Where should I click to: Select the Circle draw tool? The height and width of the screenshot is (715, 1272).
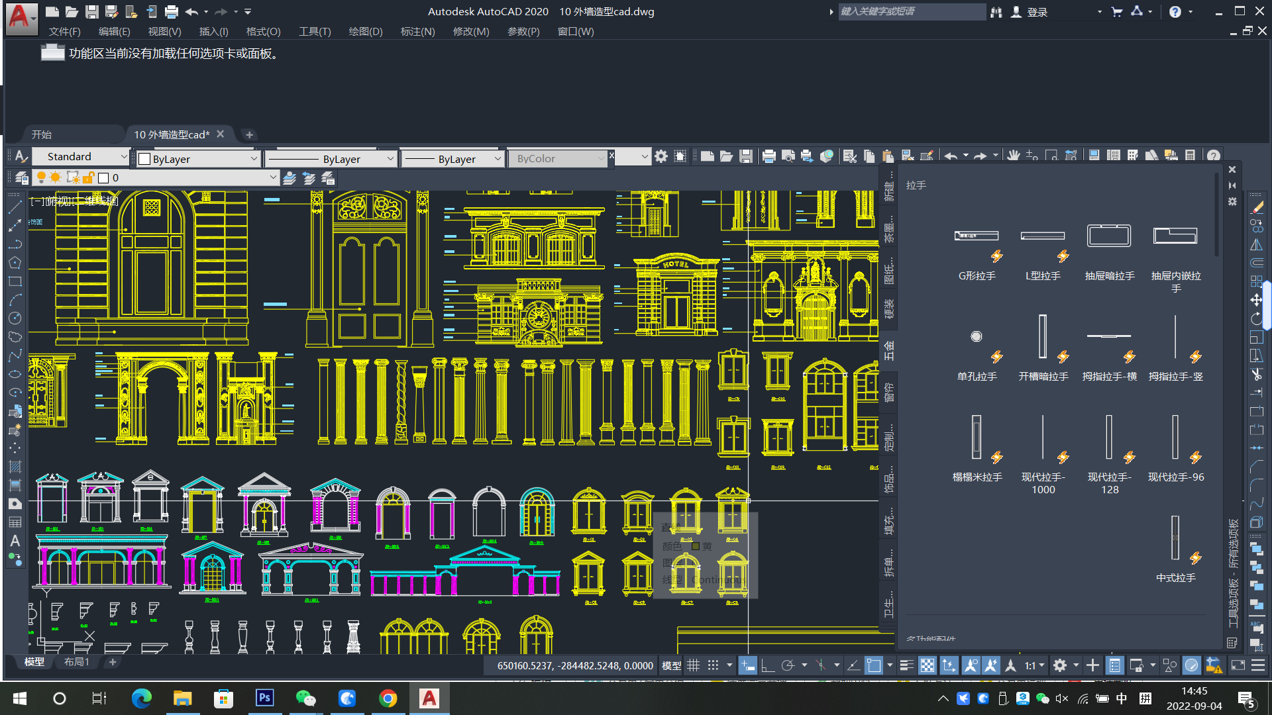pyautogui.click(x=15, y=318)
